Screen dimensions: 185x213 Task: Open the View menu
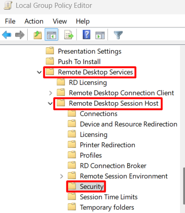pyautogui.click(x=60, y=21)
